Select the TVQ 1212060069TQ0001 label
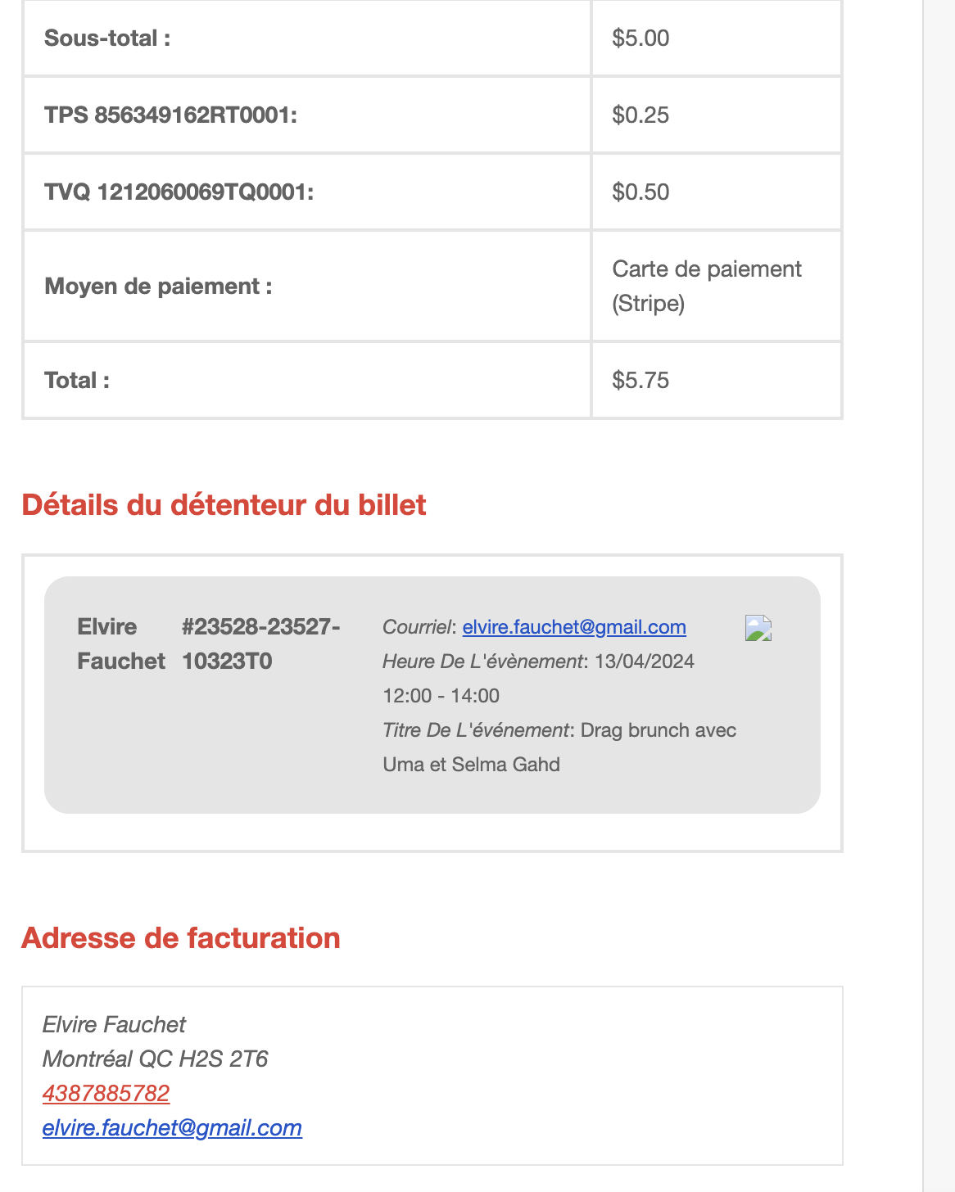 [179, 192]
